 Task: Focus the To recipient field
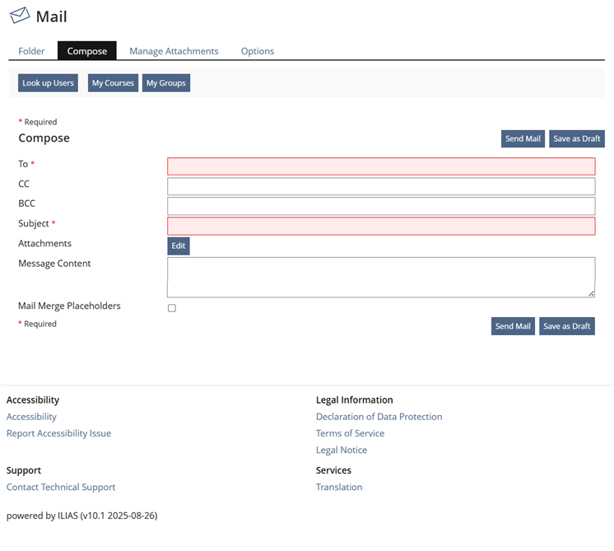380,166
